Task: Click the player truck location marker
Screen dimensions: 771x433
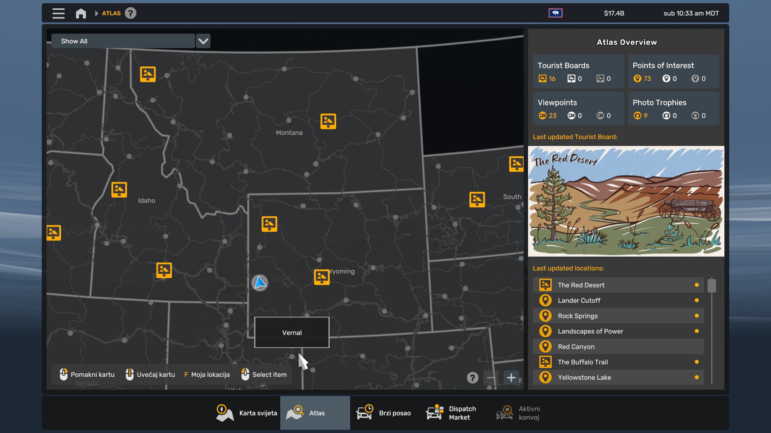Action: (260, 283)
